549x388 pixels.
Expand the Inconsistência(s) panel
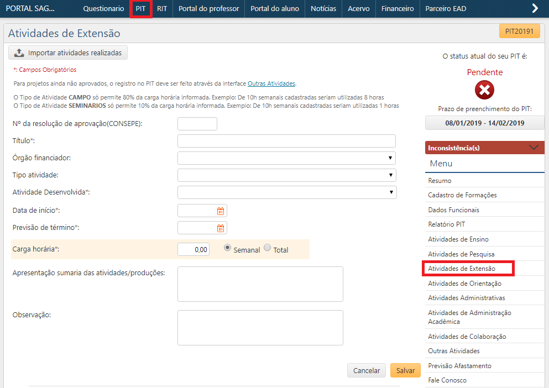tap(533, 148)
